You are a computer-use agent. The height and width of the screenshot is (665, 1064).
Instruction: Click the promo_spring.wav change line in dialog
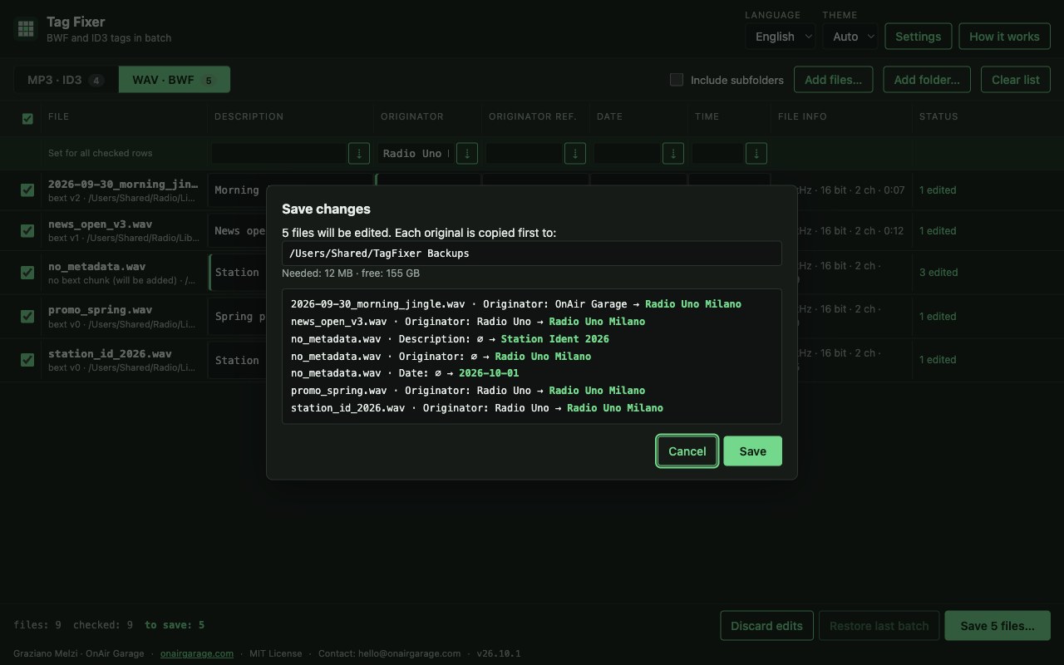[468, 391]
